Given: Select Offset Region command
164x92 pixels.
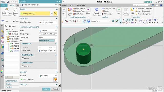Looking at the screenshot, I should coord(79,8).
